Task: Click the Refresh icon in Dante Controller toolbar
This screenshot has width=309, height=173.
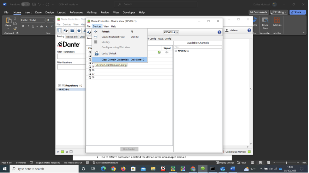Action: 65,30
